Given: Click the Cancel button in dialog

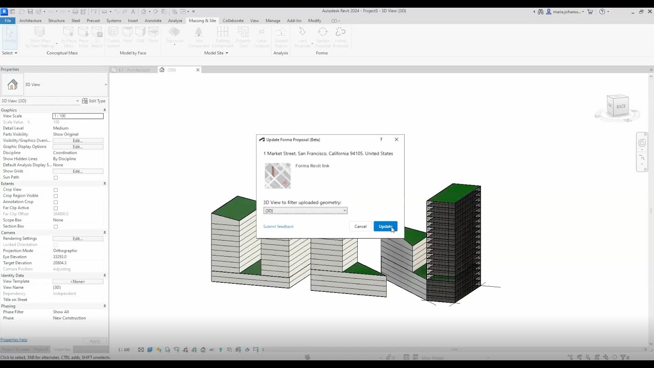Looking at the screenshot, I should pyautogui.click(x=361, y=226).
